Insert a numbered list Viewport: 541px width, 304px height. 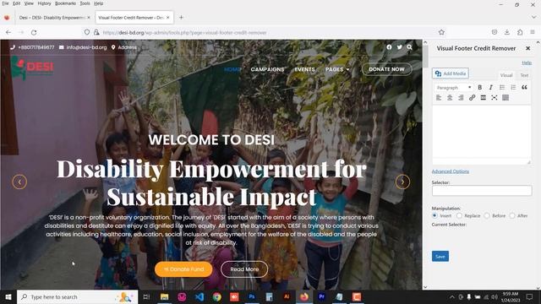point(513,88)
